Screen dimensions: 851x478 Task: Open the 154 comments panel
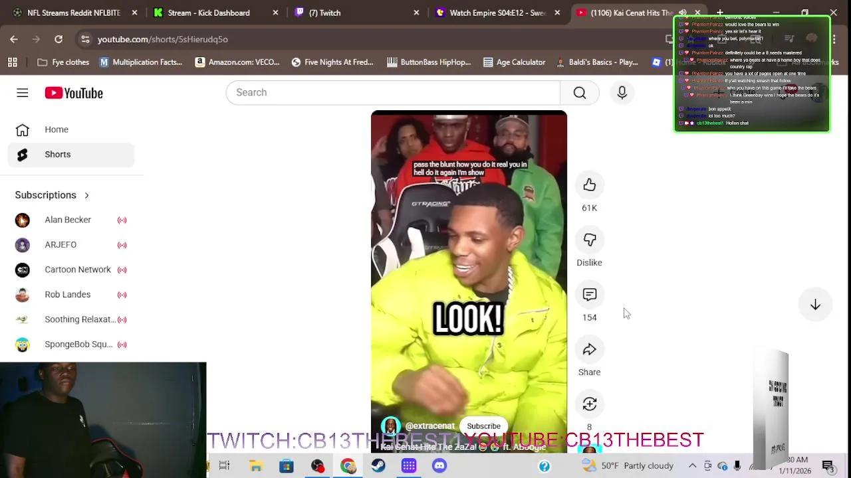(x=589, y=295)
